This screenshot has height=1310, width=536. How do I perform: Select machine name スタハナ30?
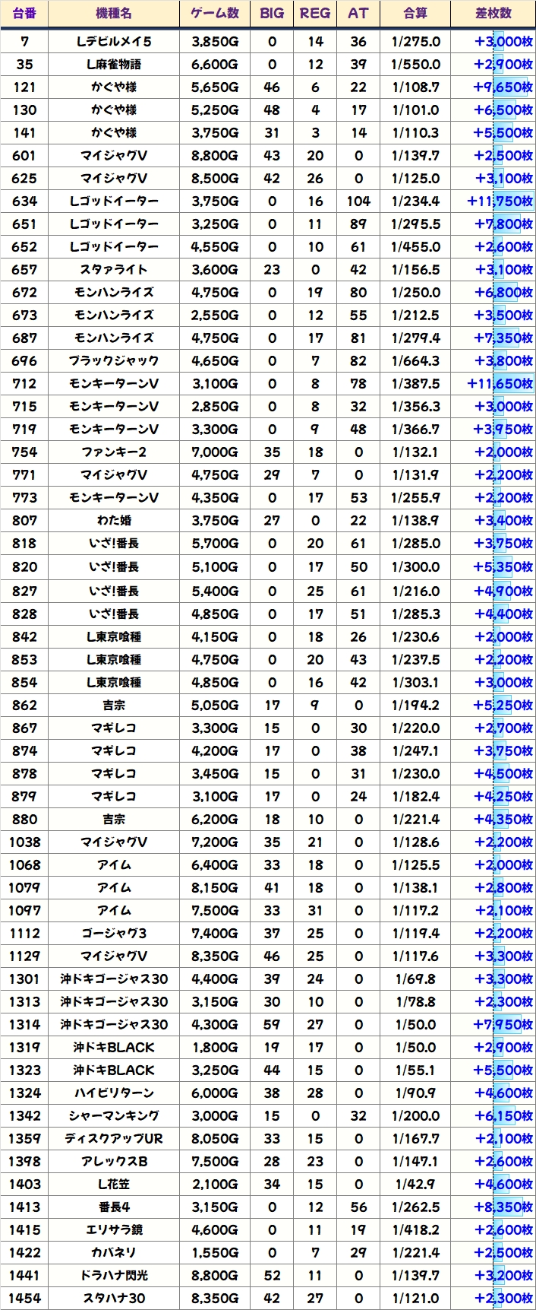click(x=114, y=1299)
